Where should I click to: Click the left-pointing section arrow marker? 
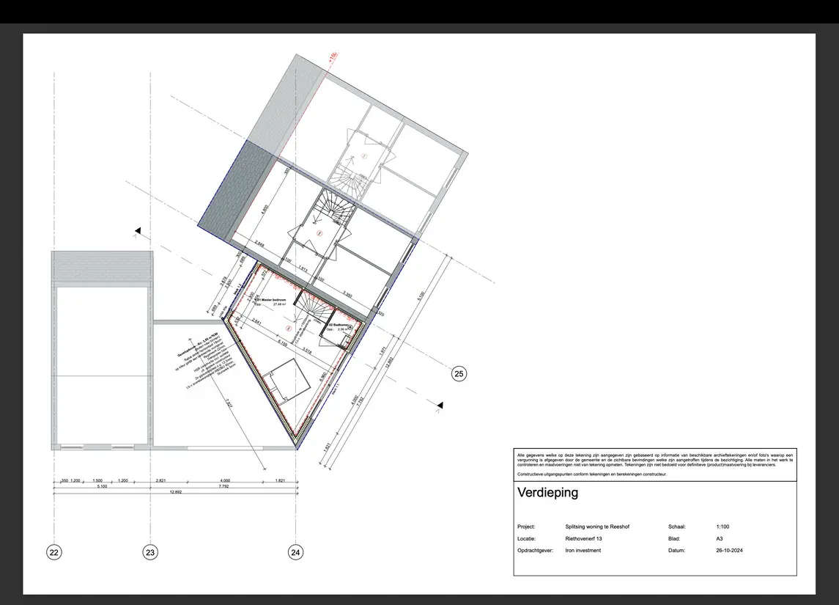(136, 230)
